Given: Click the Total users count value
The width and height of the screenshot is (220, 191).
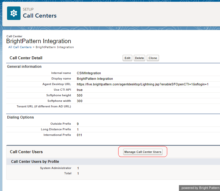Looking at the screenshot, I should (x=78, y=173).
